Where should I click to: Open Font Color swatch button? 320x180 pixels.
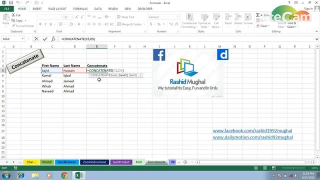(79, 24)
